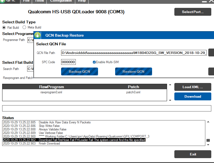Open the Configuration menu
The height and width of the screenshot is (163, 214).
point(61,1)
